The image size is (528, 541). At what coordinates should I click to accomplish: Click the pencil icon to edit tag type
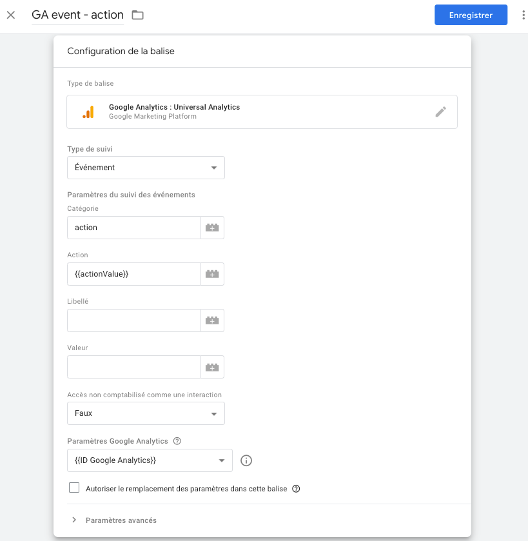click(x=440, y=112)
